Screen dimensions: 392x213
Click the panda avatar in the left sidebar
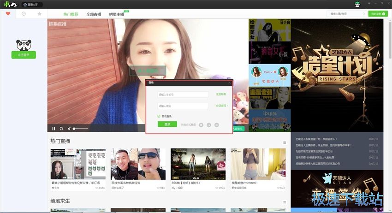click(24, 45)
